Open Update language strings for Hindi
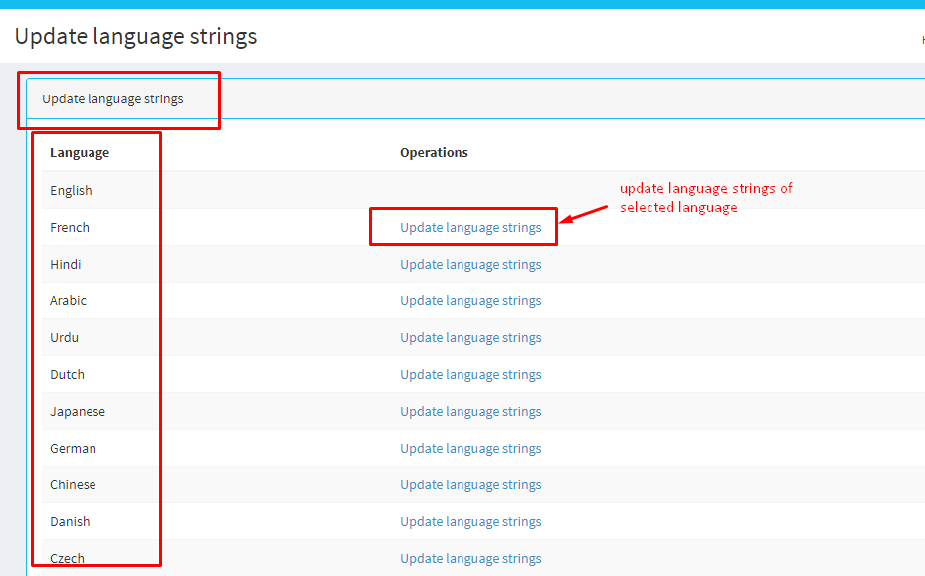Screen dimensions: 925x576 coord(470,265)
